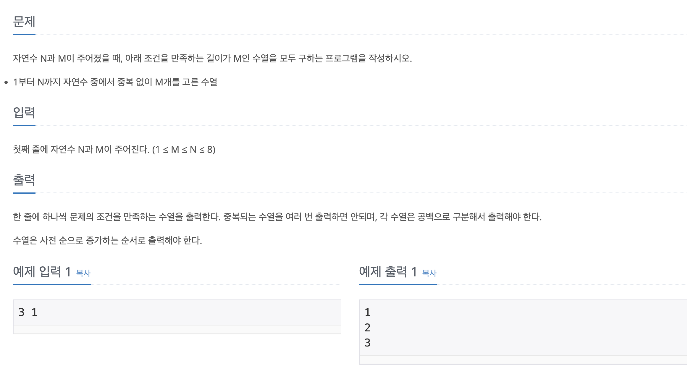
Task: Copy sample output 1 via 복사 link
Action: [429, 273]
